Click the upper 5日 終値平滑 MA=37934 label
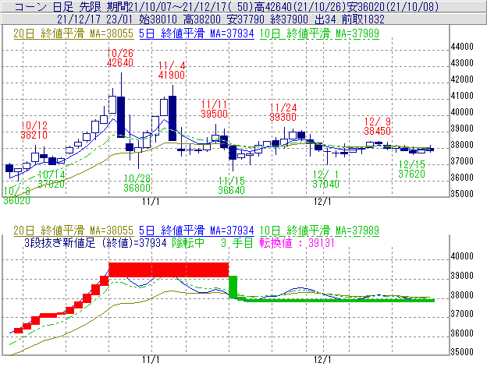 197,33
